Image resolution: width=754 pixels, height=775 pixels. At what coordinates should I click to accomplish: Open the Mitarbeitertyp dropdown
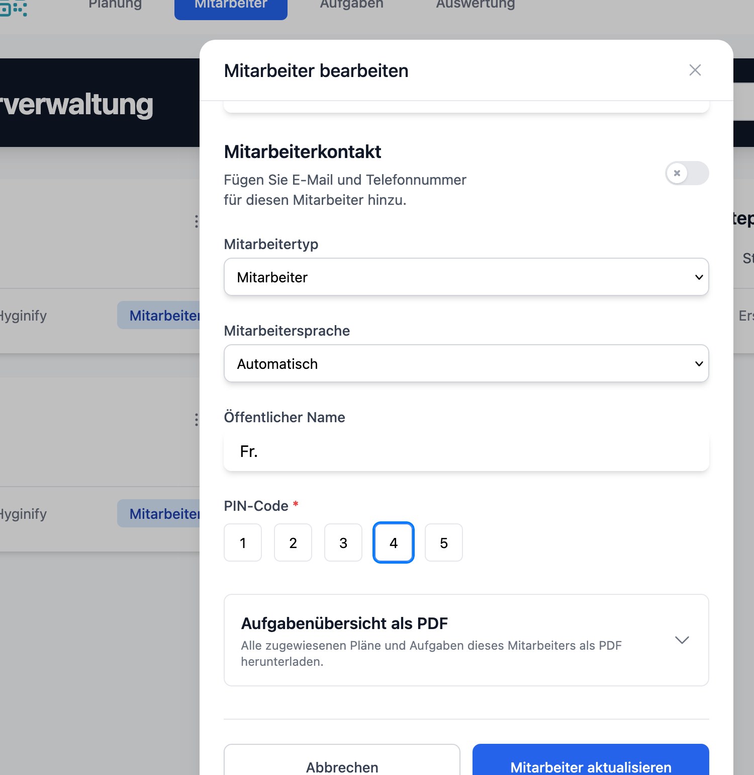[466, 277]
